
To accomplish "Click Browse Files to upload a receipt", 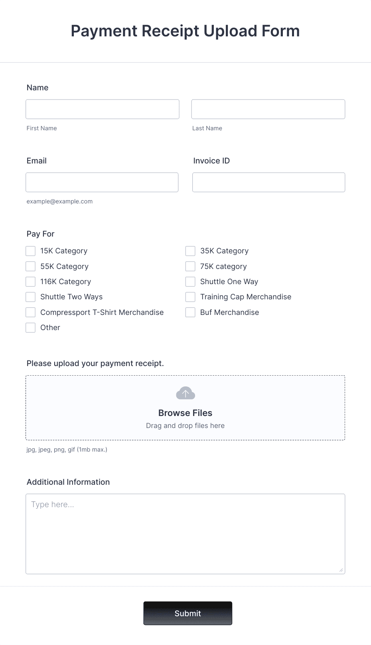I will [x=185, y=412].
